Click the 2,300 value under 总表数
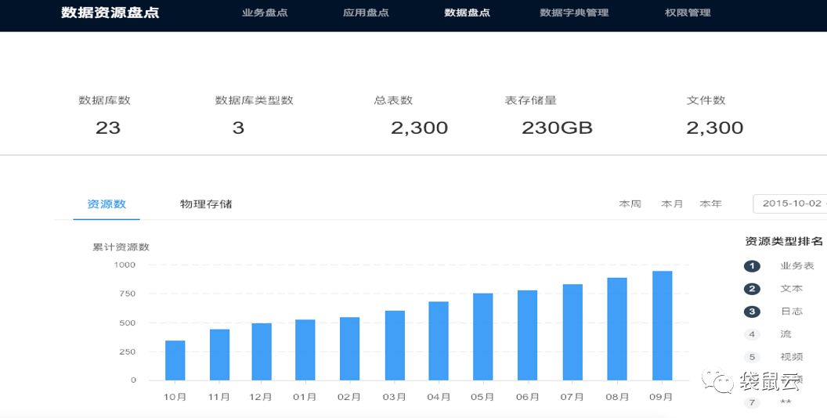 tap(419, 128)
